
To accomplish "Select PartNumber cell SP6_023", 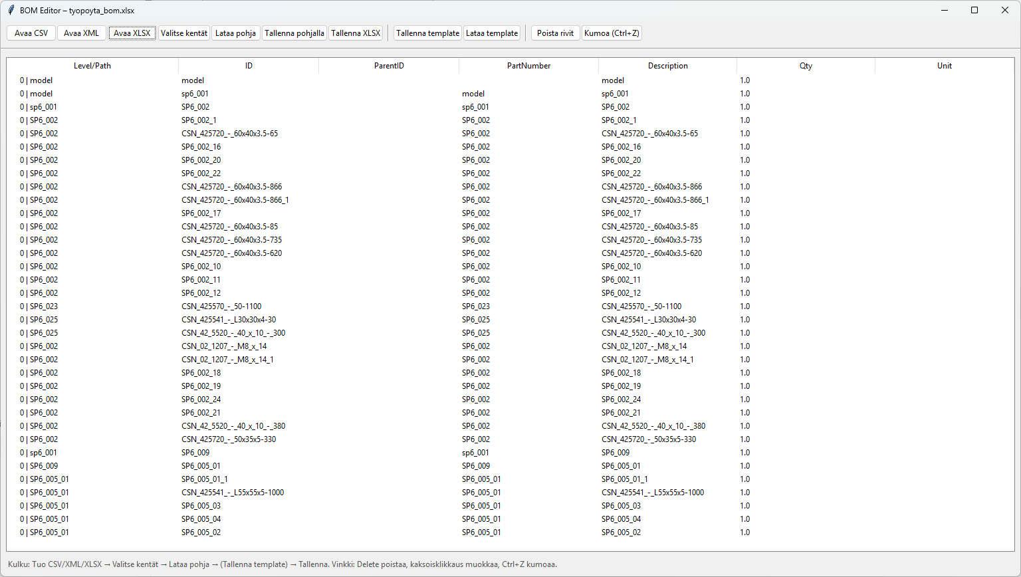I will coord(476,306).
